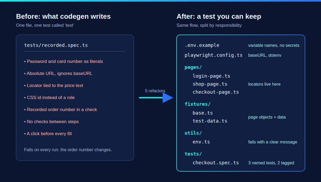Click annotation '3 named tests, 2 tagged'

tap(271, 163)
